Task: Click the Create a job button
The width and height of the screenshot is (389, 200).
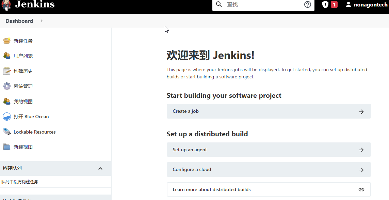Action: [x=269, y=111]
